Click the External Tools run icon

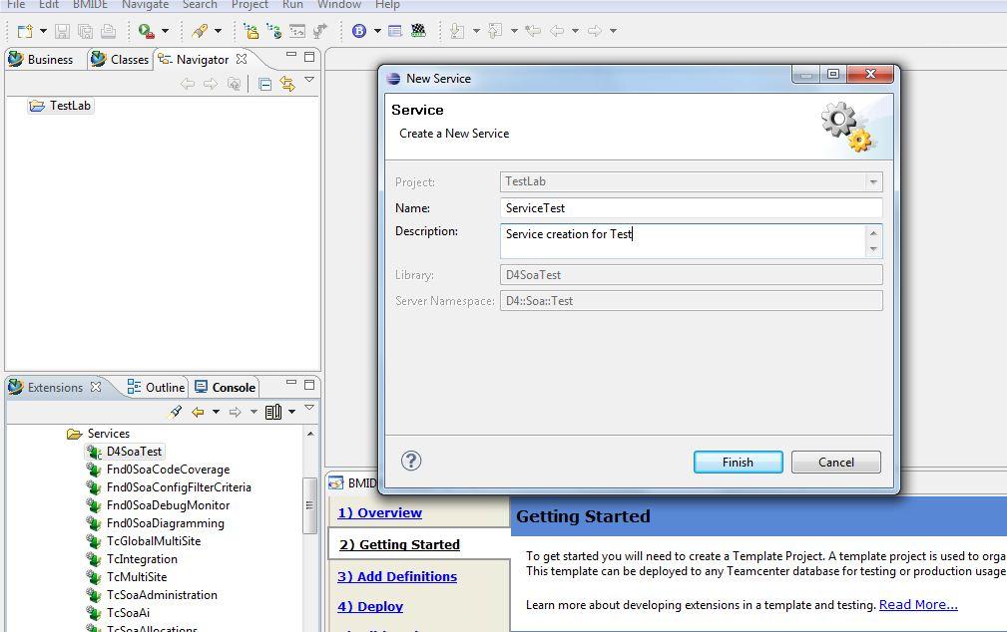pyautogui.click(x=147, y=31)
